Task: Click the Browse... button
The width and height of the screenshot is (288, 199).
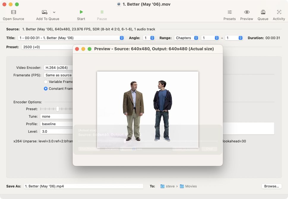Action: [271, 186]
